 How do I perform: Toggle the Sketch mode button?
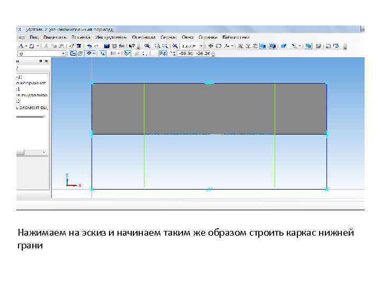72,53
